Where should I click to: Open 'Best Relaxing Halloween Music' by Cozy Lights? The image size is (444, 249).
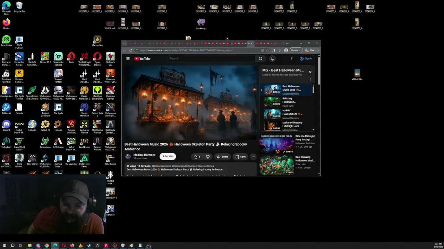coord(287,165)
